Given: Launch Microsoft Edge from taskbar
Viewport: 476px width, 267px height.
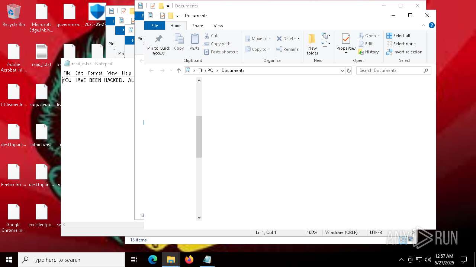Looking at the screenshot, I should click(153, 260).
